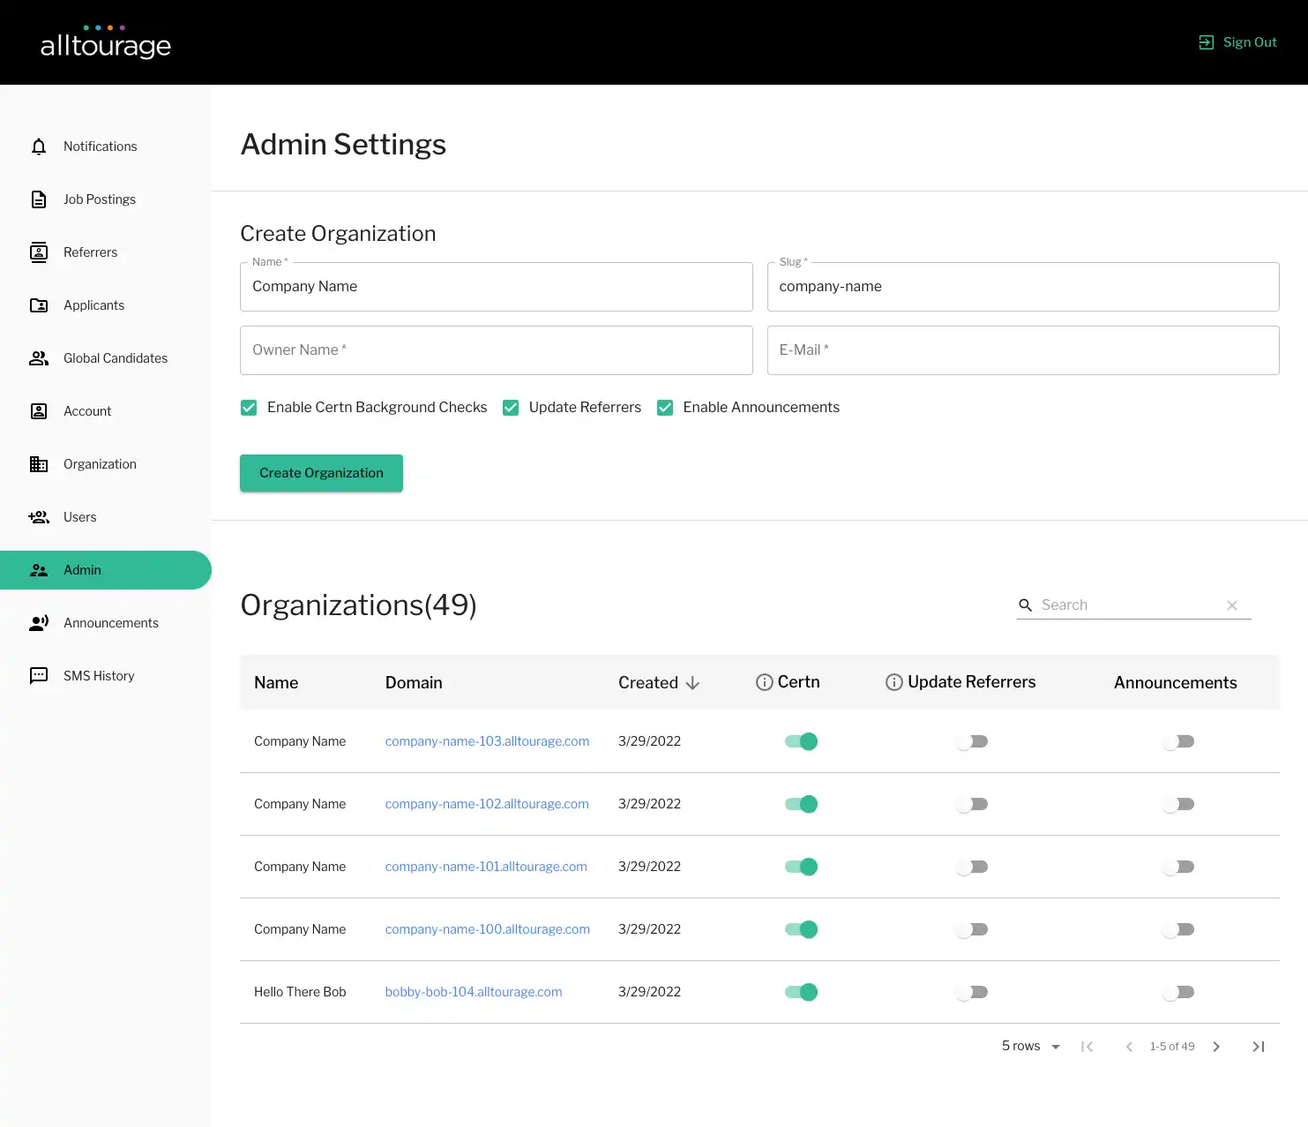Sort by the Name column header

click(276, 683)
